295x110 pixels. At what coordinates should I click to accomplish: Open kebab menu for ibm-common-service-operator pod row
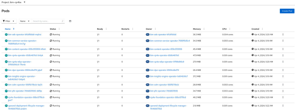pos(283,41)
